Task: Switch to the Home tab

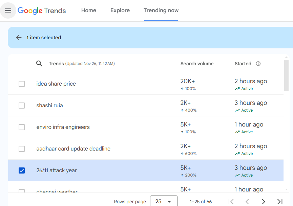Action: coord(89,10)
